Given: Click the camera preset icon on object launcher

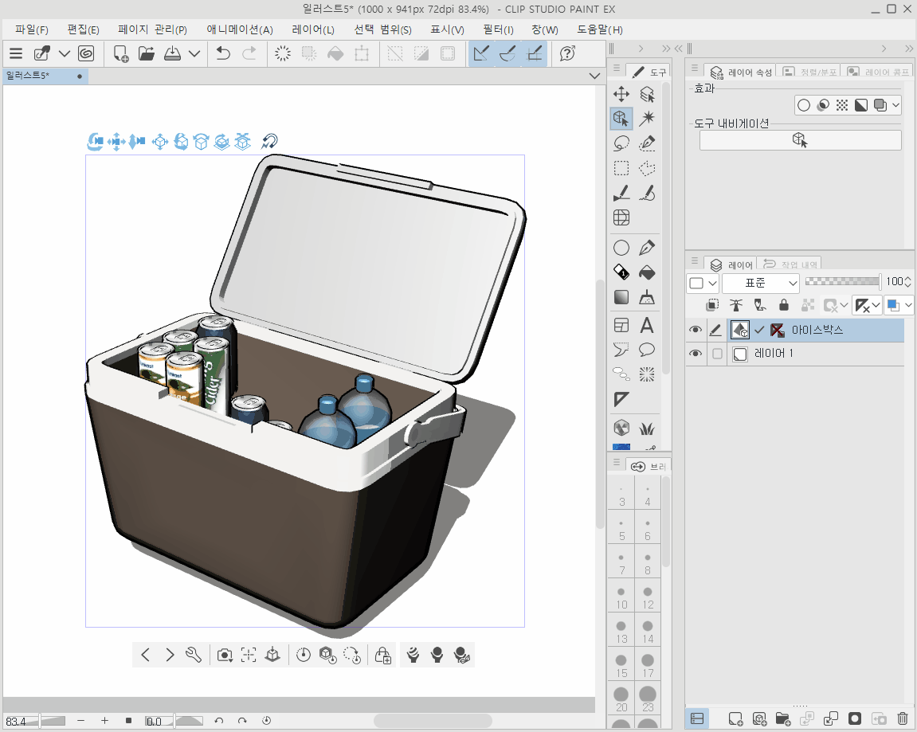Looking at the screenshot, I should pyautogui.click(x=225, y=655).
